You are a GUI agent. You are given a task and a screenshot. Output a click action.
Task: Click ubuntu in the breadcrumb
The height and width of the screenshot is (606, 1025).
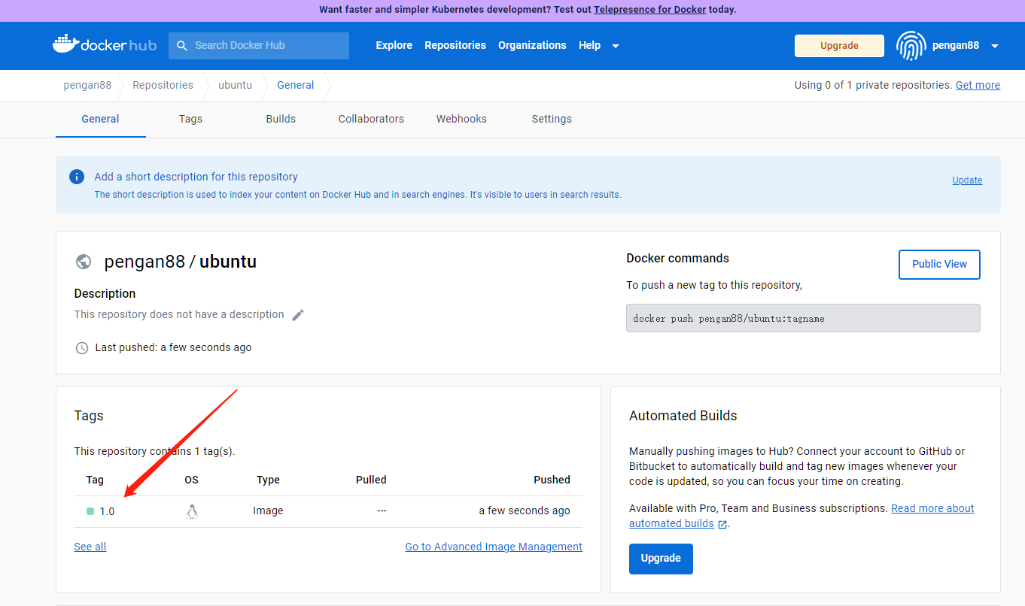click(x=235, y=85)
